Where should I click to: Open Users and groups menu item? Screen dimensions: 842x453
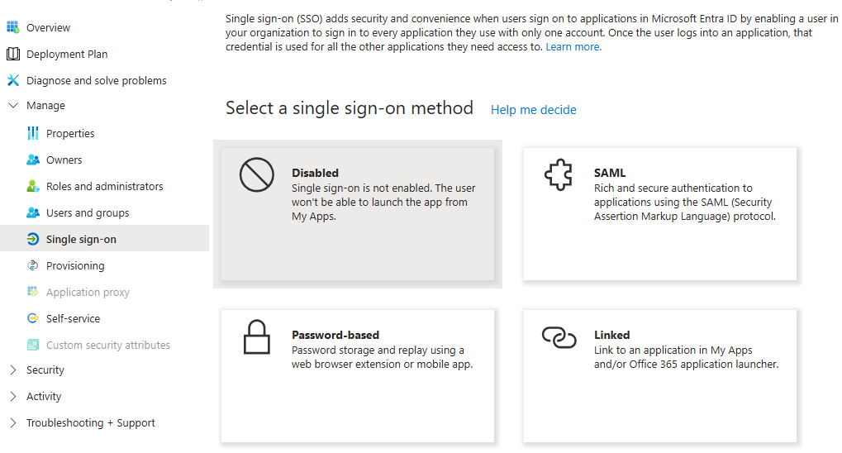[x=88, y=212]
